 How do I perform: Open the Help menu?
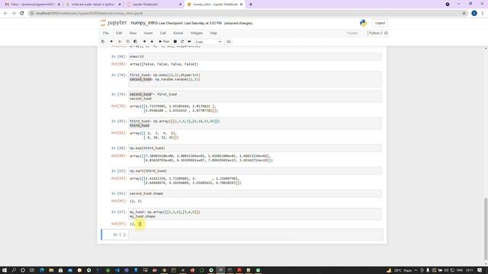tap(213, 33)
